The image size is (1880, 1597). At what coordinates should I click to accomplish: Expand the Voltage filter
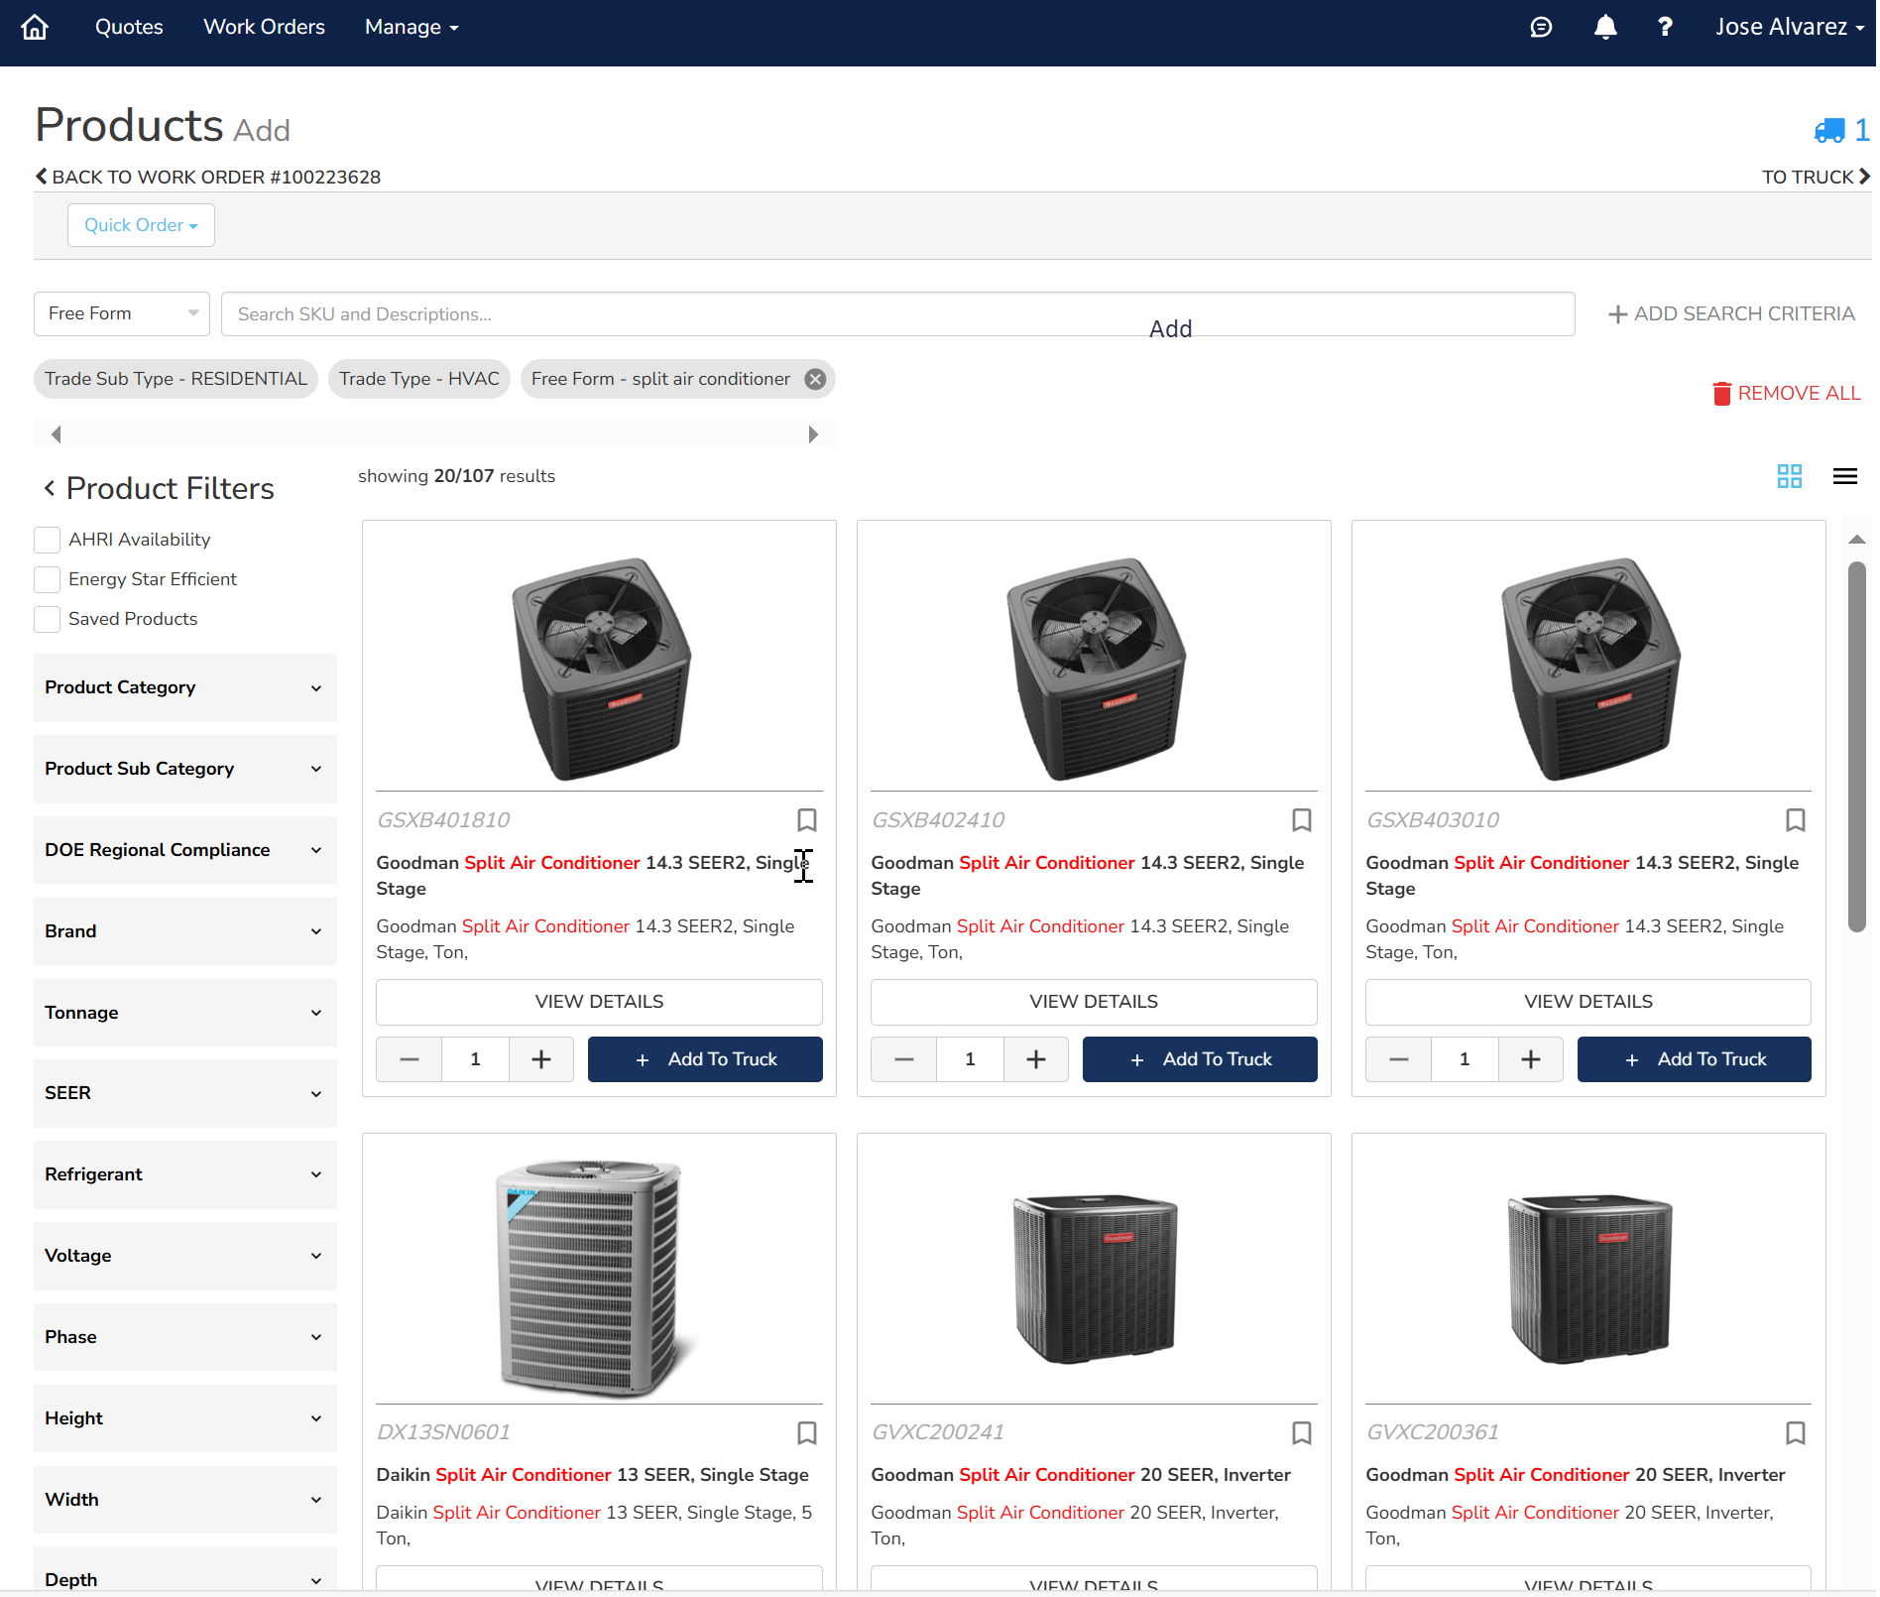(x=185, y=1256)
